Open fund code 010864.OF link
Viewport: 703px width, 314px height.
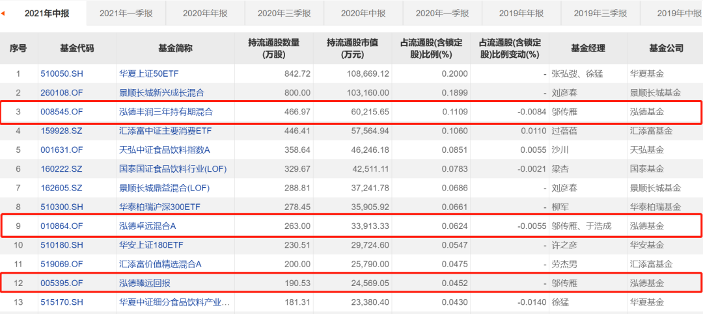62,226
